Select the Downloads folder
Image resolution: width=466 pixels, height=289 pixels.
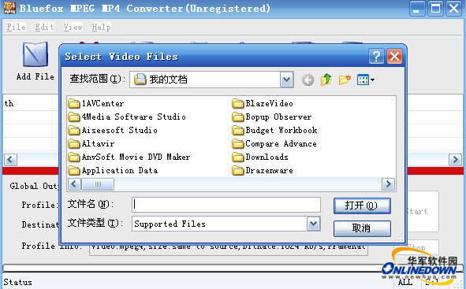click(260, 157)
